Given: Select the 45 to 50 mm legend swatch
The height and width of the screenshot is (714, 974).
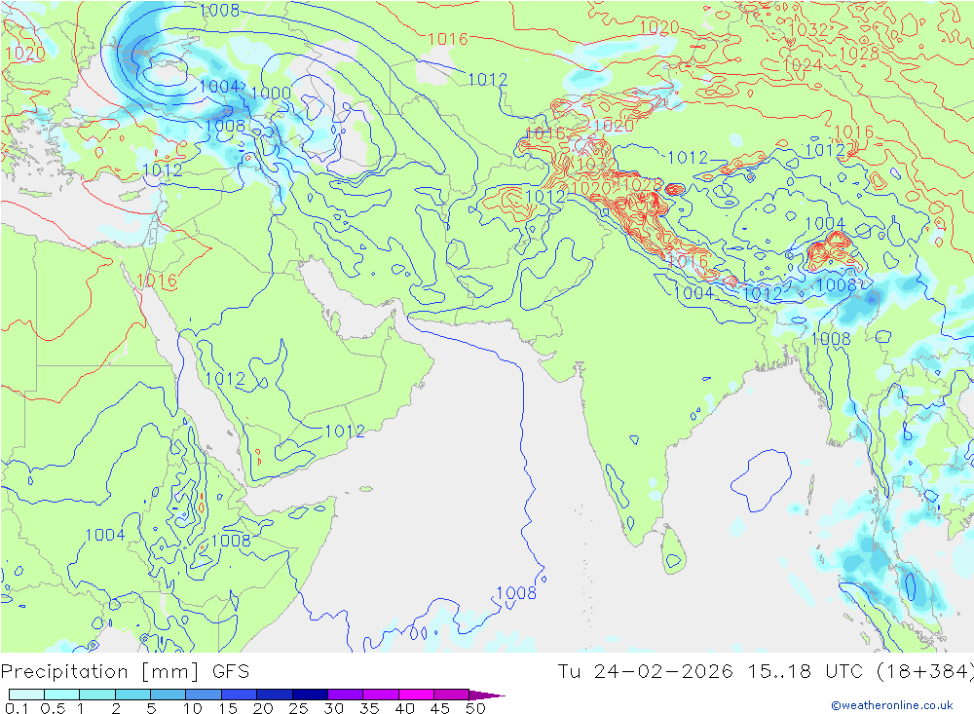Looking at the screenshot, I should click(452, 695).
